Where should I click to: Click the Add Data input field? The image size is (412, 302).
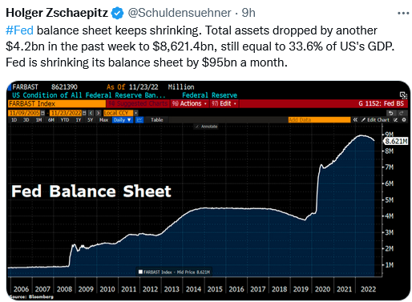click(x=319, y=120)
